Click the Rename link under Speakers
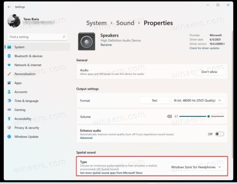 tap(106, 45)
